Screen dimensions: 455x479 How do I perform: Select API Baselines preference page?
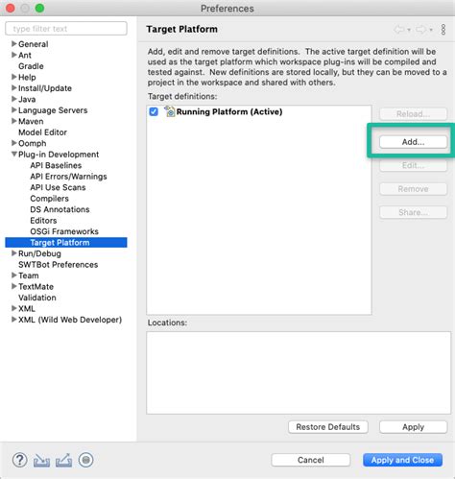click(56, 165)
